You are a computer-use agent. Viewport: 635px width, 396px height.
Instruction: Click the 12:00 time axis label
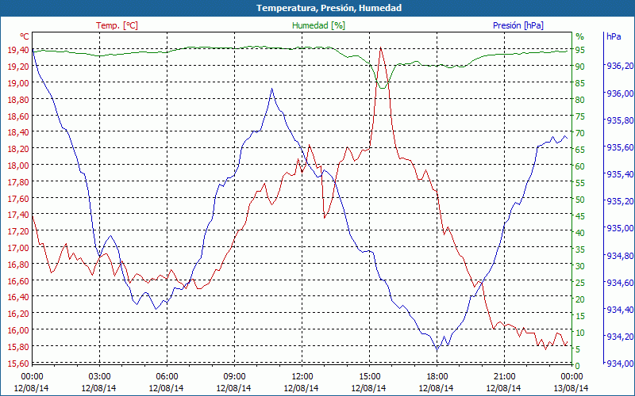[302, 377]
